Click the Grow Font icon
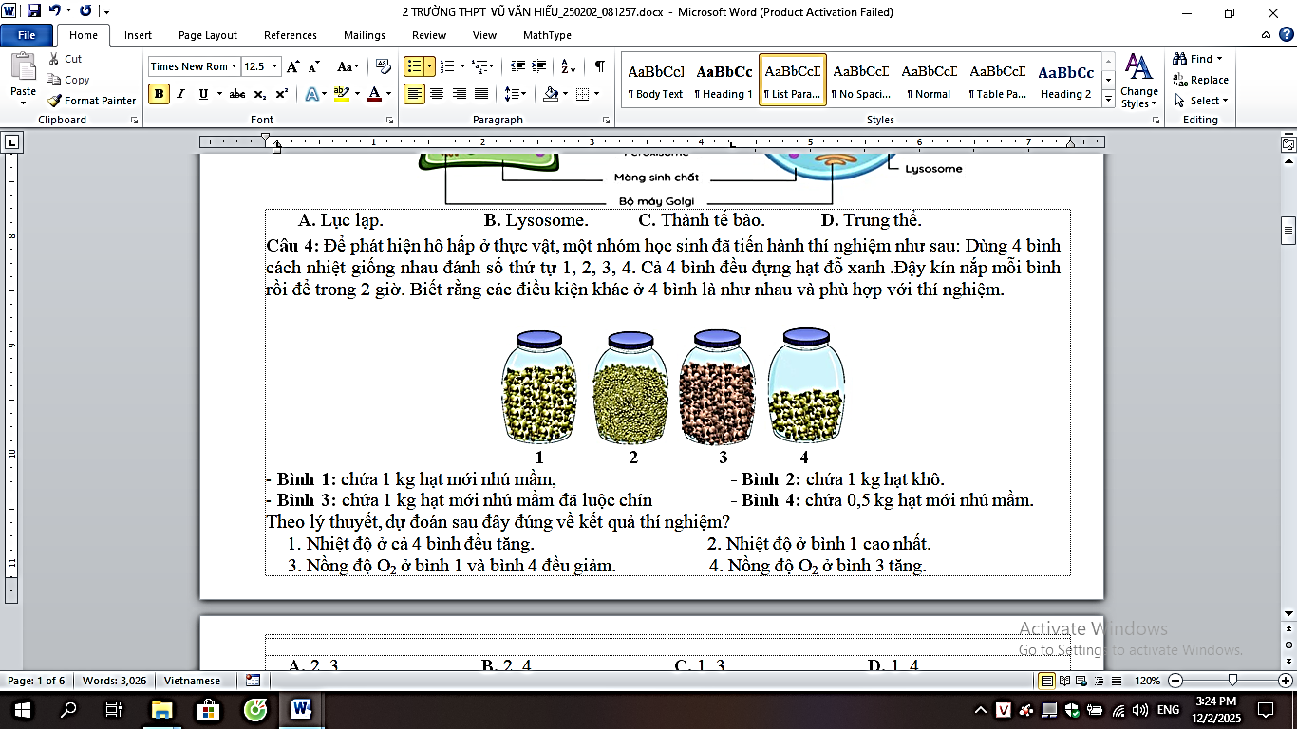The width and height of the screenshot is (1297, 729). coord(293,66)
